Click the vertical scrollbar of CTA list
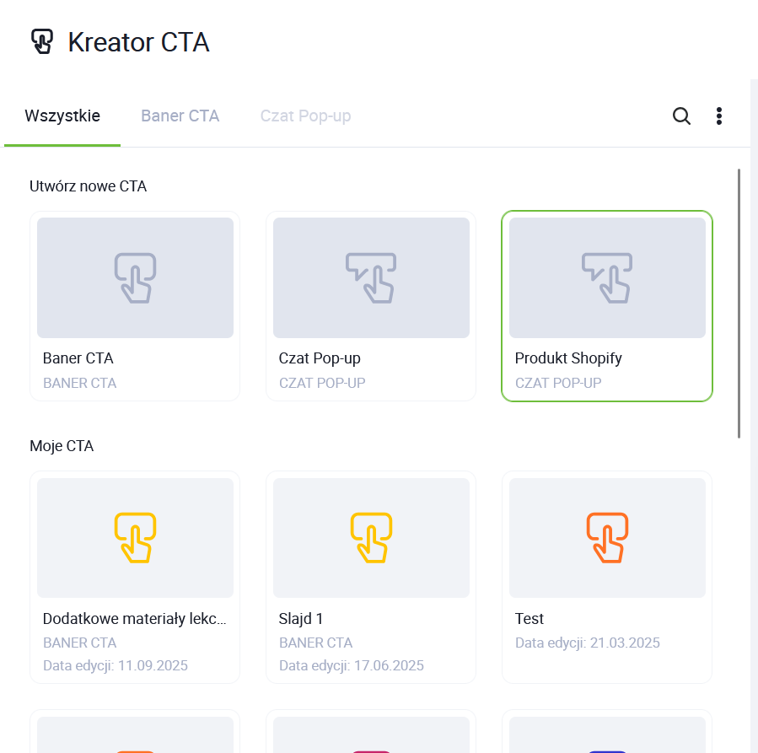758x753 pixels. click(x=739, y=304)
